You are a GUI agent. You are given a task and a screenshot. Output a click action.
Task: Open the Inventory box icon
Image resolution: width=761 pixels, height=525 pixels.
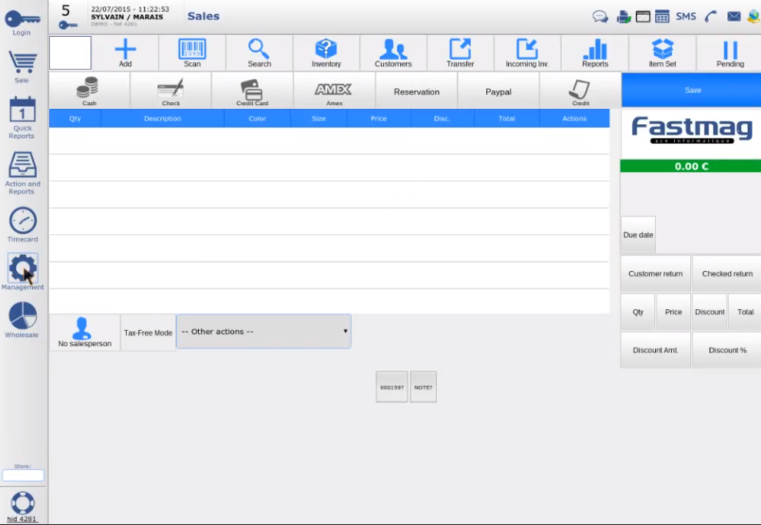[x=326, y=51]
